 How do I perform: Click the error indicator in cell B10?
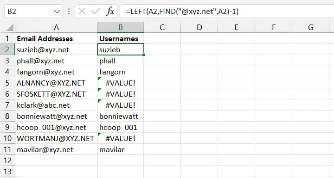[x=99, y=134]
